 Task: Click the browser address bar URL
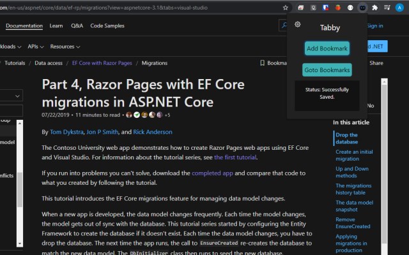tap(104, 8)
